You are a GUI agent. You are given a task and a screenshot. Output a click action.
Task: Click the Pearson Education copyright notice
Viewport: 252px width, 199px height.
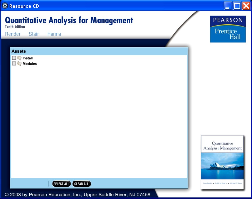click(x=78, y=195)
